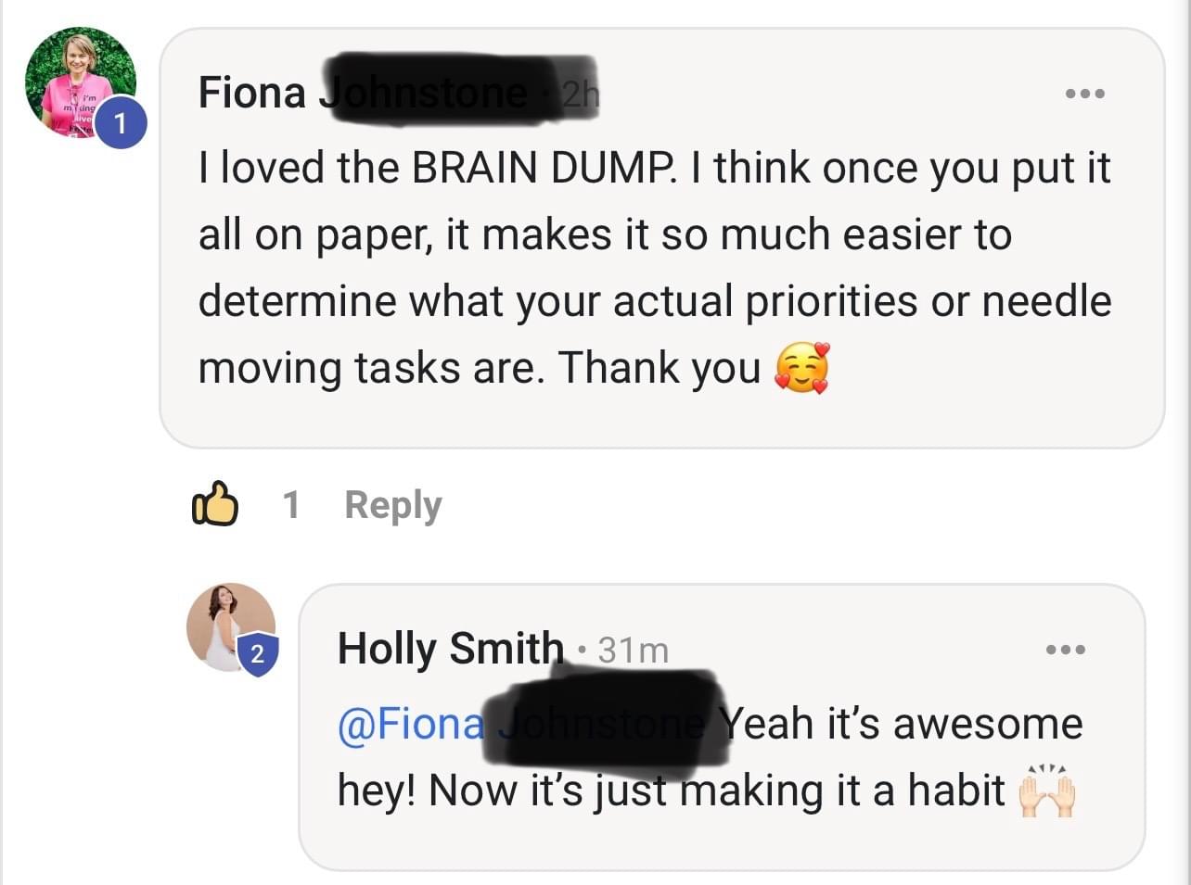Click the @Fiona mention in Holly's reply

[x=411, y=724]
